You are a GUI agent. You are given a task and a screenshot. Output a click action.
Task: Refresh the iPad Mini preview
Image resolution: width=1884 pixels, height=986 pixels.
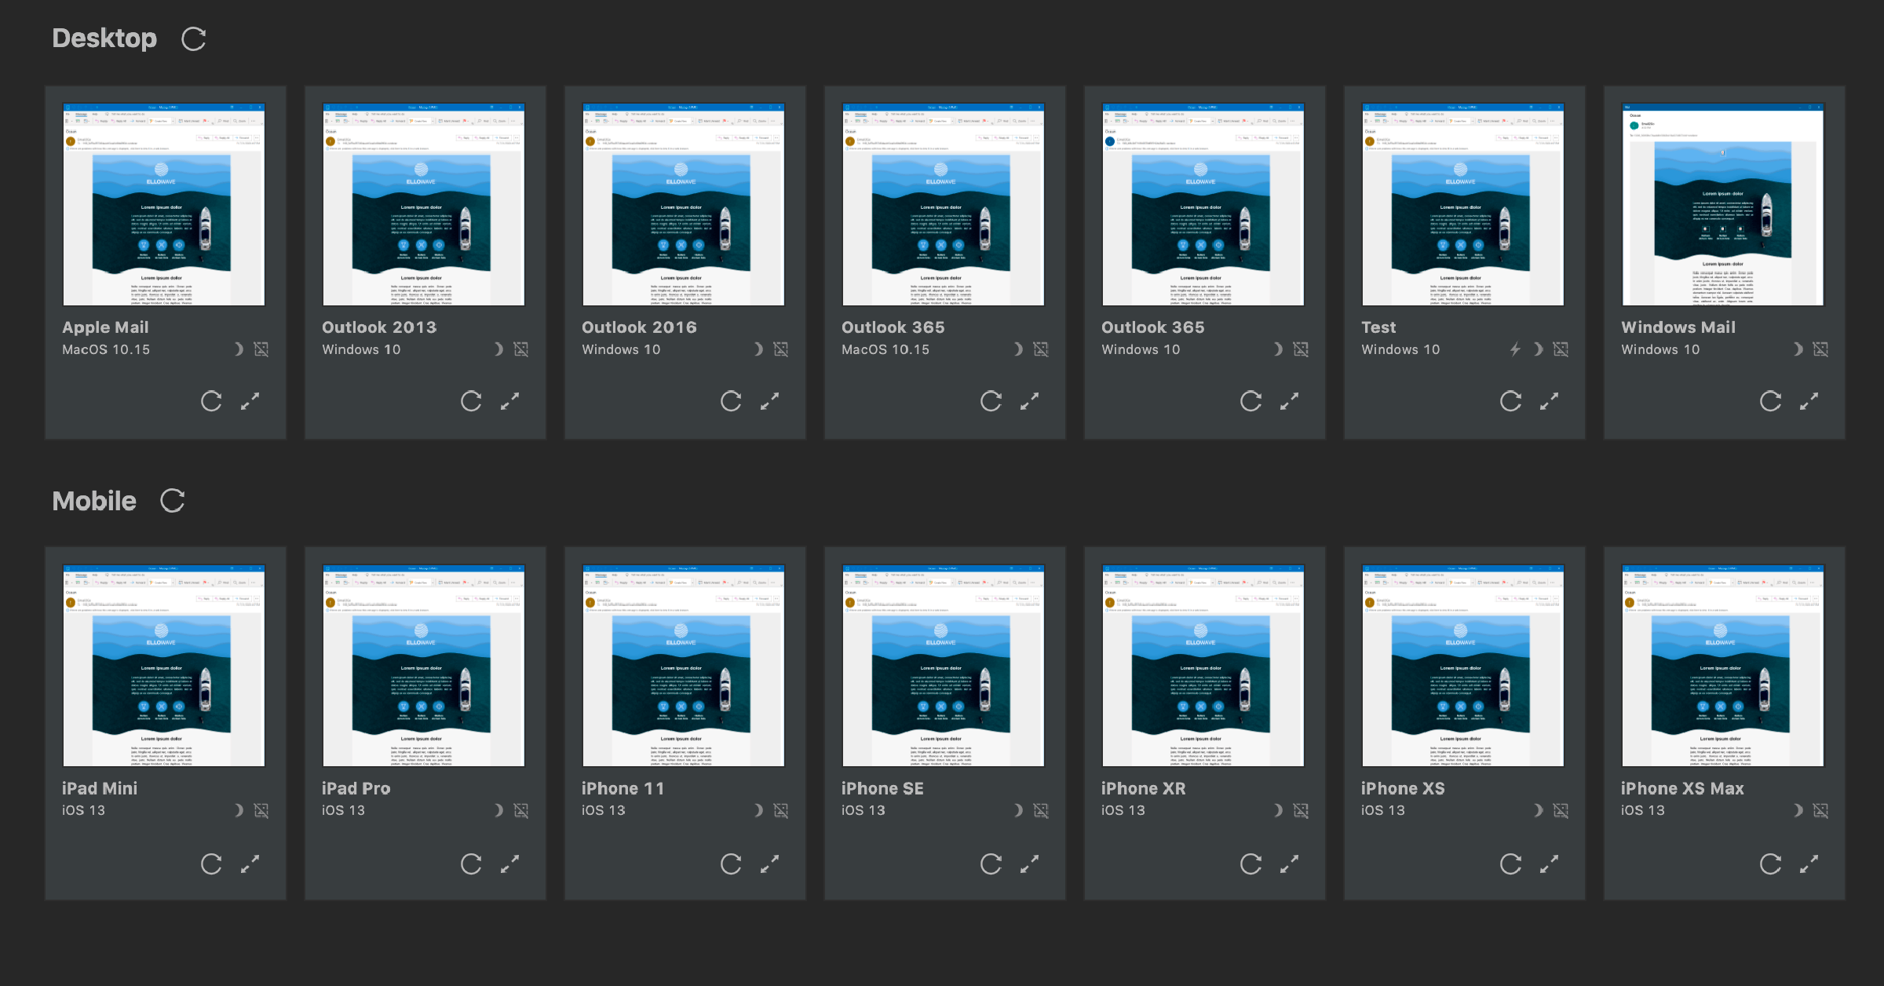pyautogui.click(x=211, y=864)
